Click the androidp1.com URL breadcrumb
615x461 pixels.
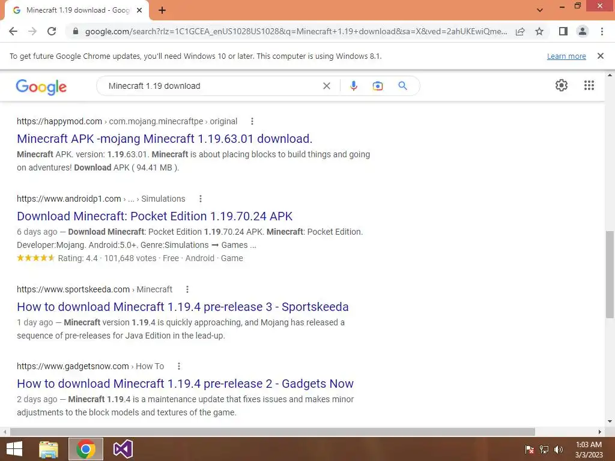101,199
